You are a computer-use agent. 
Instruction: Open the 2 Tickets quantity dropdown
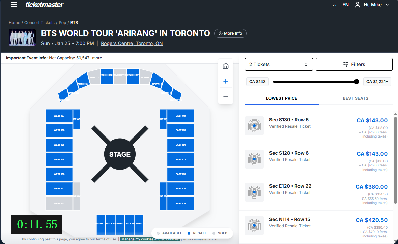(279, 64)
